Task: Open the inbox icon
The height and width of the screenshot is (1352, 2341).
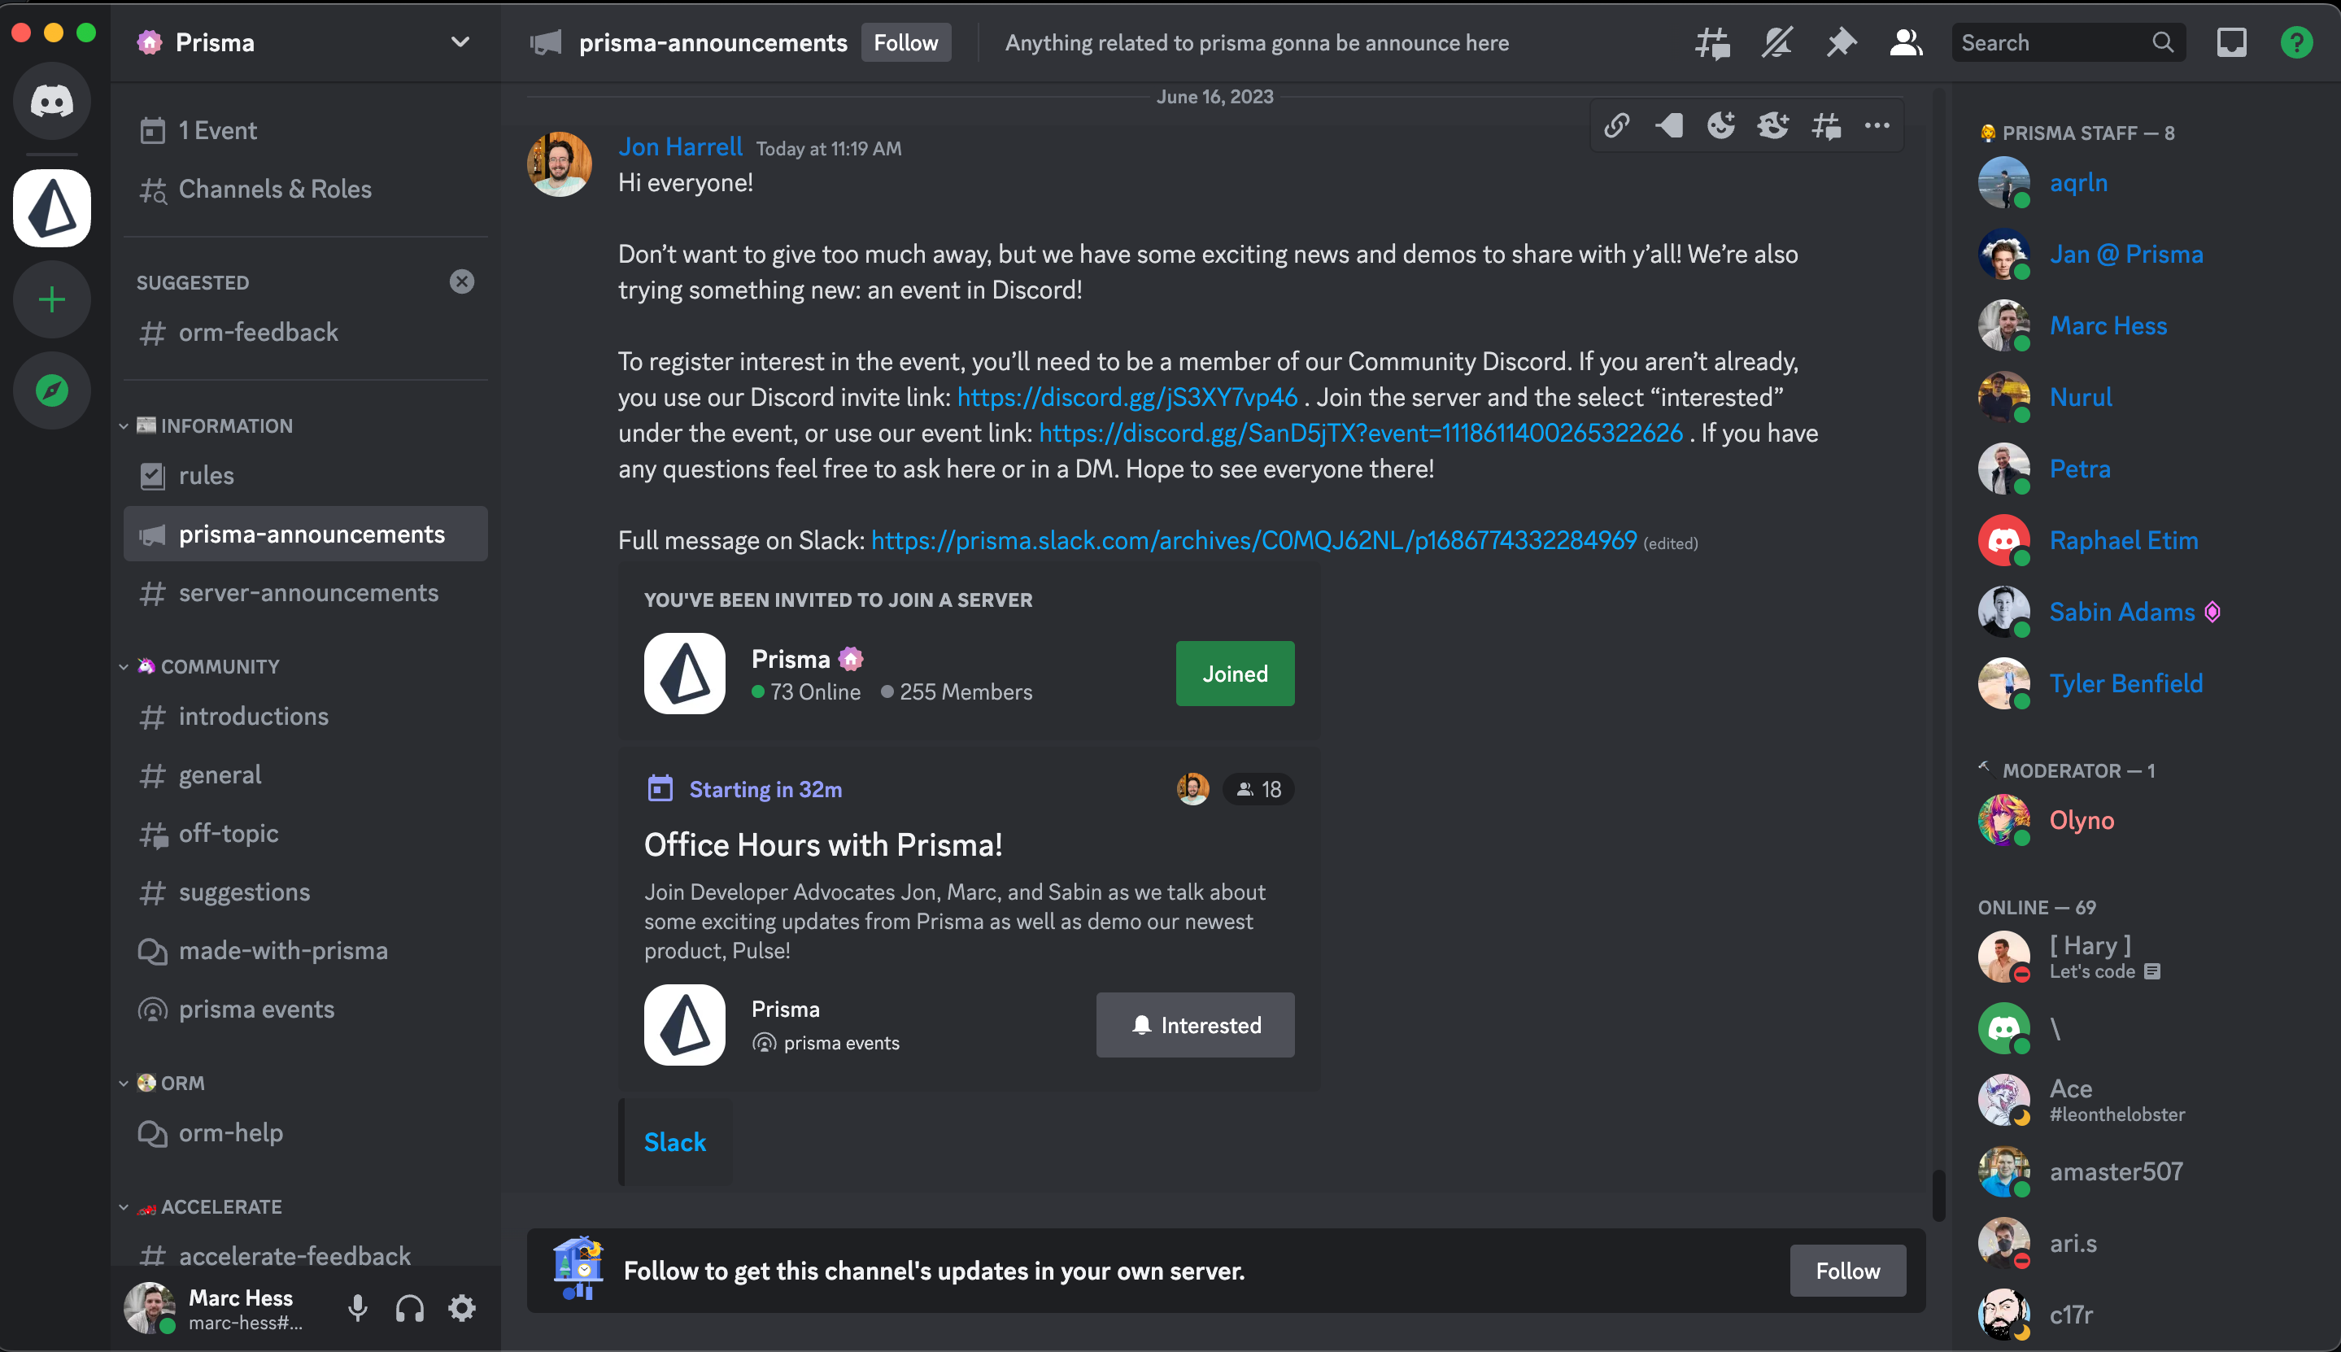Action: (x=2231, y=43)
